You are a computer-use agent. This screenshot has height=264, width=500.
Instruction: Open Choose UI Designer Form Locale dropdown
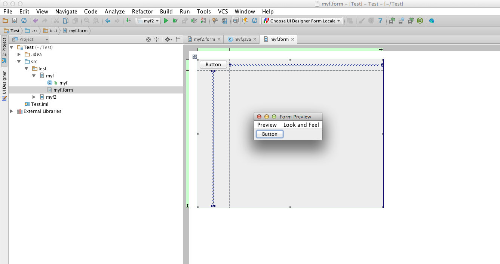(x=302, y=21)
